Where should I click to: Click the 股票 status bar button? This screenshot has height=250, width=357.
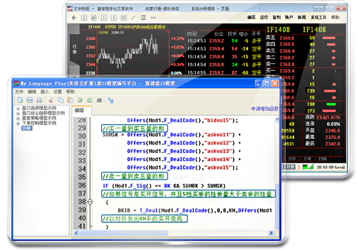pos(290,167)
